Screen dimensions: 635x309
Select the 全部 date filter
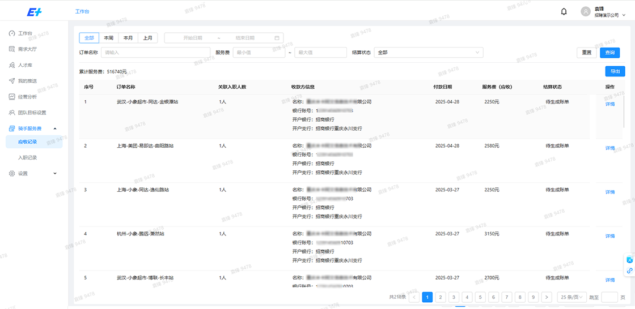(89, 38)
